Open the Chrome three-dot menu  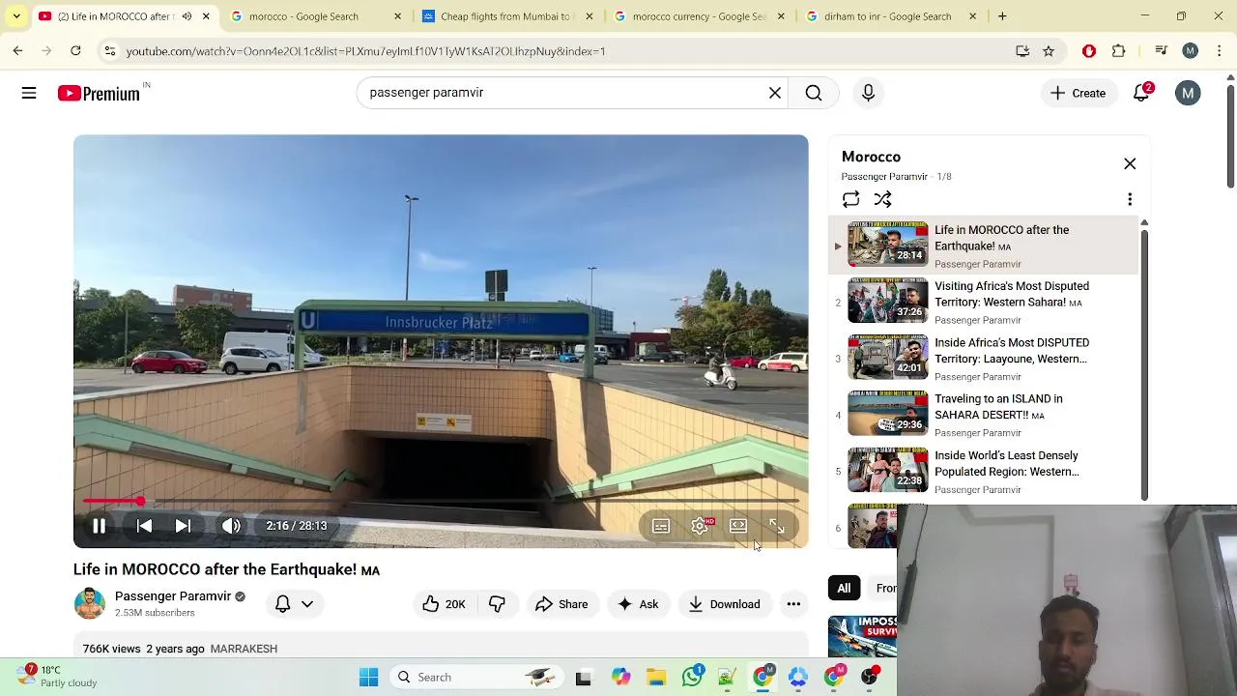1220,51
